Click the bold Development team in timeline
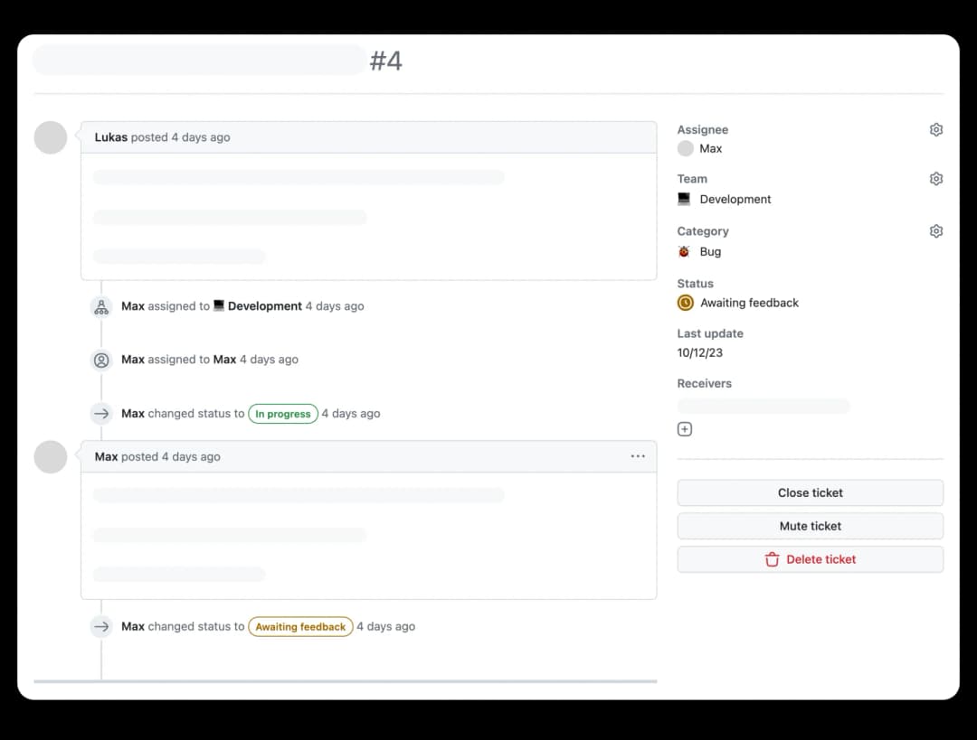Screen dimensions: 977x740 click(x=265, y=306)
